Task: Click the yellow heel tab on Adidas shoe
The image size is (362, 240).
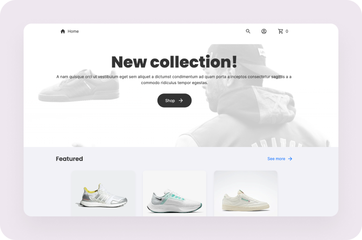Action: [90, 190]
